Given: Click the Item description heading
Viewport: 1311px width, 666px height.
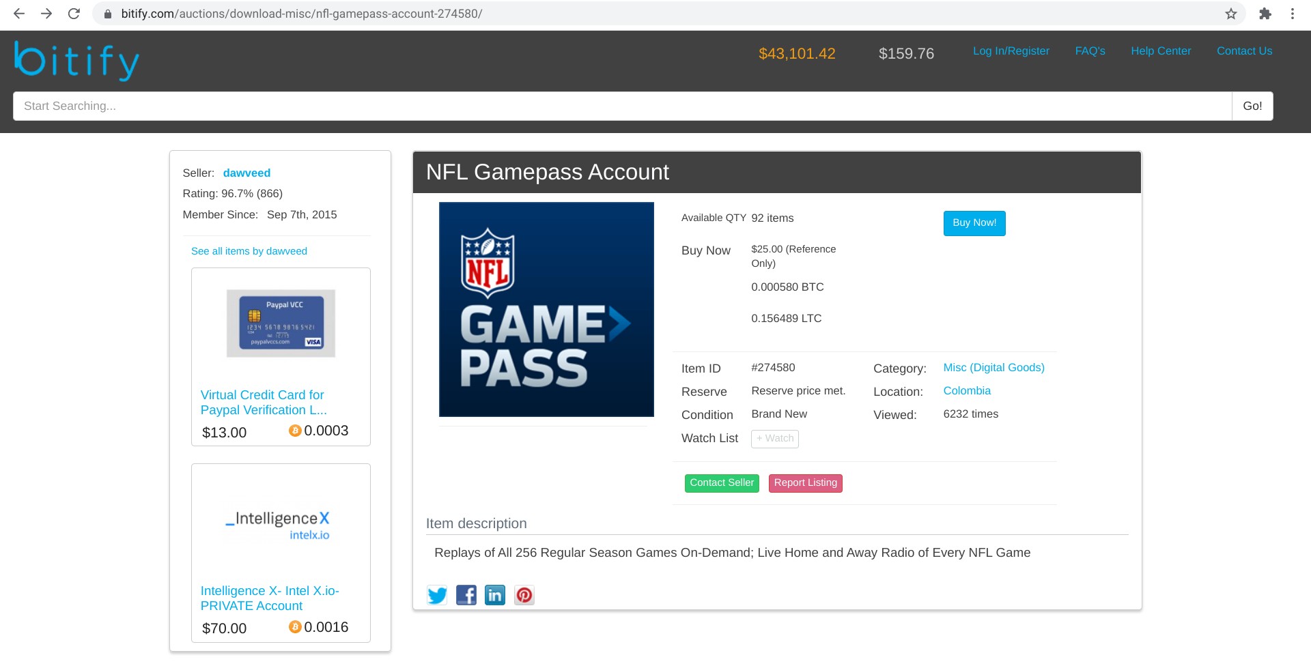Looking at the screenshot, I should pyautogui.click(x=477, y=523).
